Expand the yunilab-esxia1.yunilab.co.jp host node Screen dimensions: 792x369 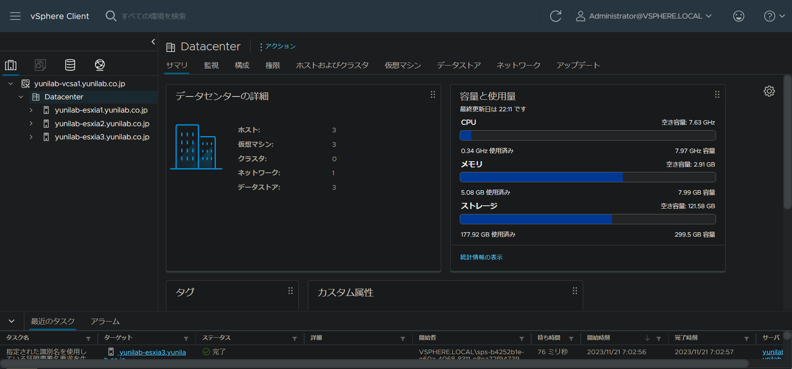[x=31, y=110]
